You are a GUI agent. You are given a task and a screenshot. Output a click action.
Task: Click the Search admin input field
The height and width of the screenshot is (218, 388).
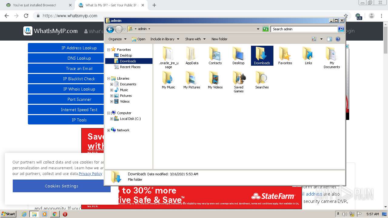pyautogui.click(x=304, y=29)
